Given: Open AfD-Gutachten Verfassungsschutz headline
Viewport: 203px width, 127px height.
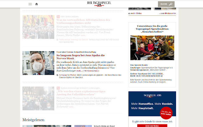Looking at the screenshot, I should [83, 21].
